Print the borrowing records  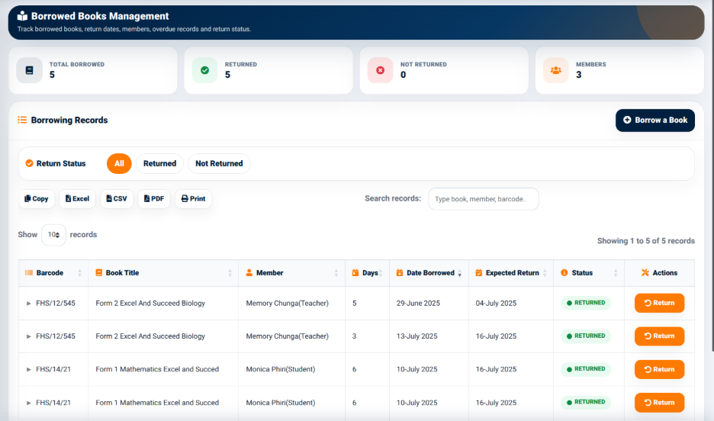[x=194, y=199]
